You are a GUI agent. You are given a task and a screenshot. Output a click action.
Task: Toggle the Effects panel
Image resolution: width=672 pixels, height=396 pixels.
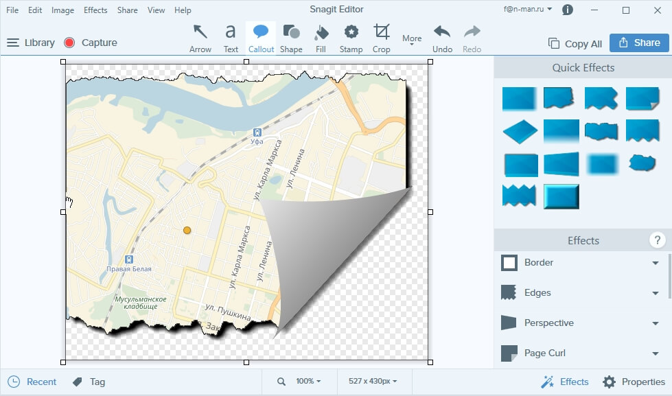click(x=565, y=382)
